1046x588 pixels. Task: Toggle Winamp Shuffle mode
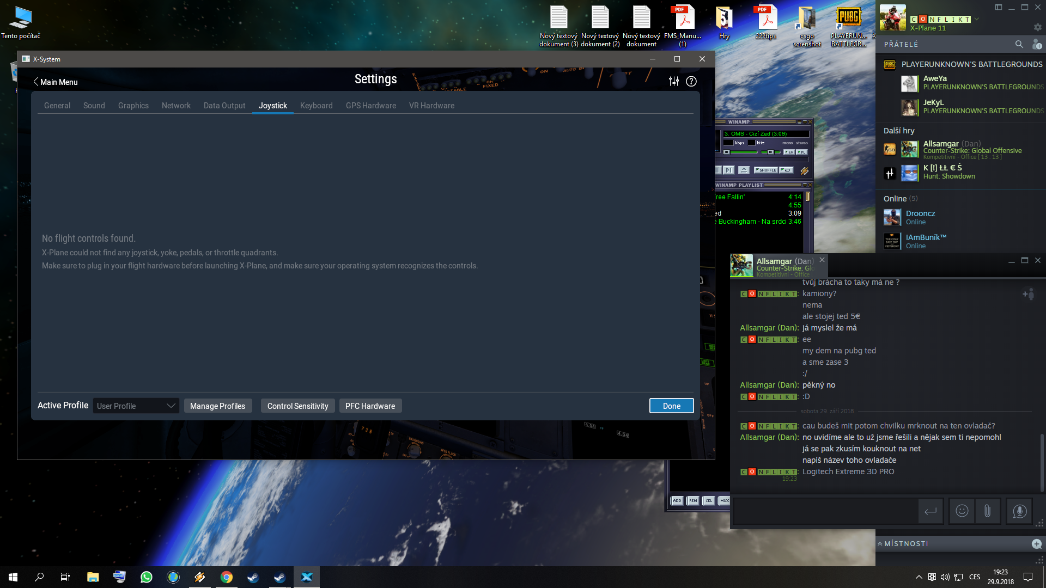(766, 170)
